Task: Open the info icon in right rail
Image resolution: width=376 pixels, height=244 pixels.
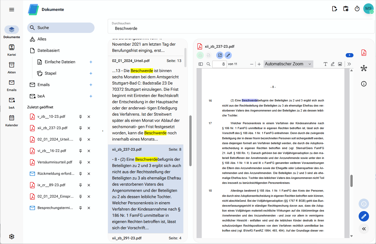Action: point(364,84)
